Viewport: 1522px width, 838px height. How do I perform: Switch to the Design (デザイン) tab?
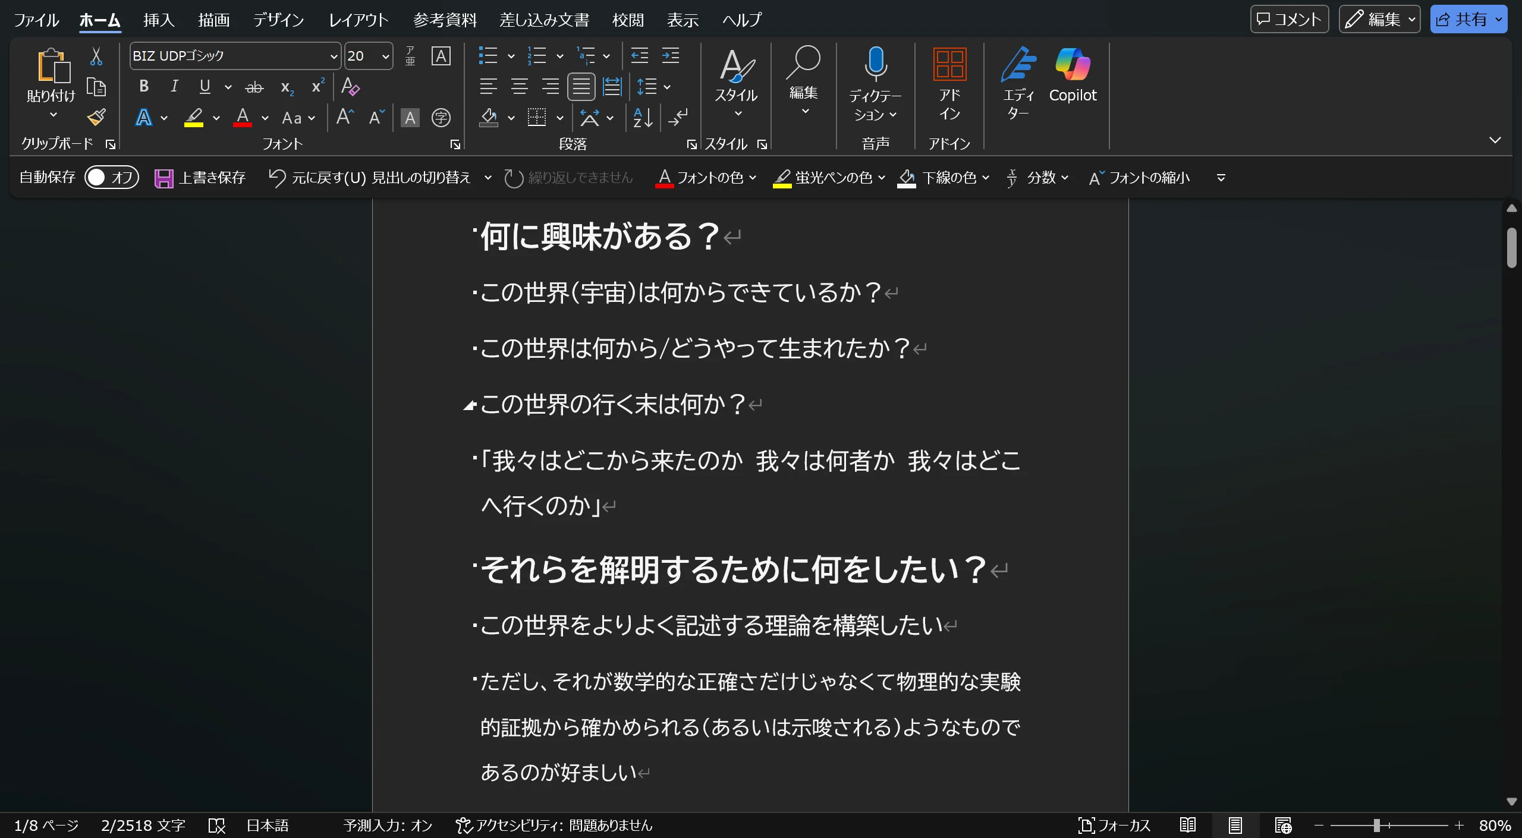[278, 20]
